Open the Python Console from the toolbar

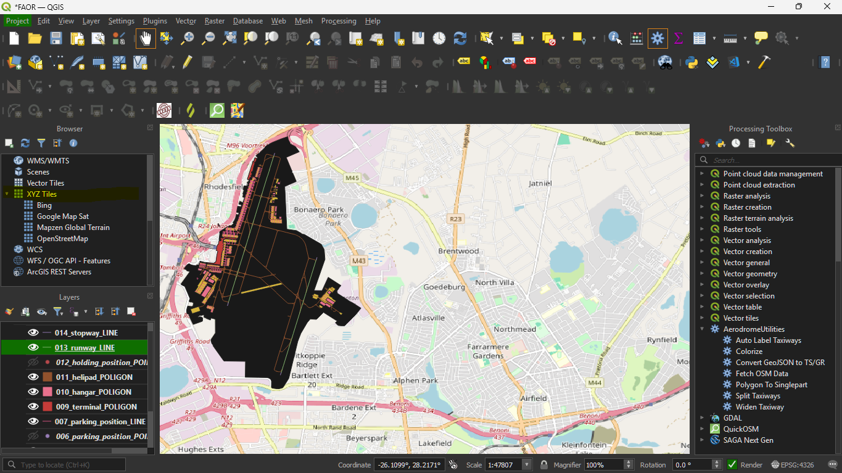[691, 62]
